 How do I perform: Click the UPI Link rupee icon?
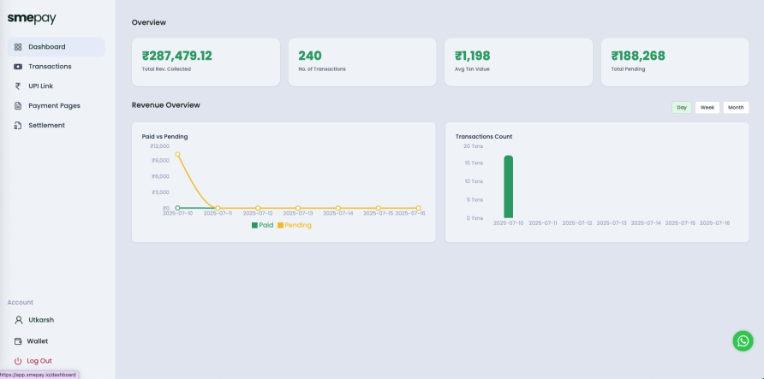click(18, 86)
